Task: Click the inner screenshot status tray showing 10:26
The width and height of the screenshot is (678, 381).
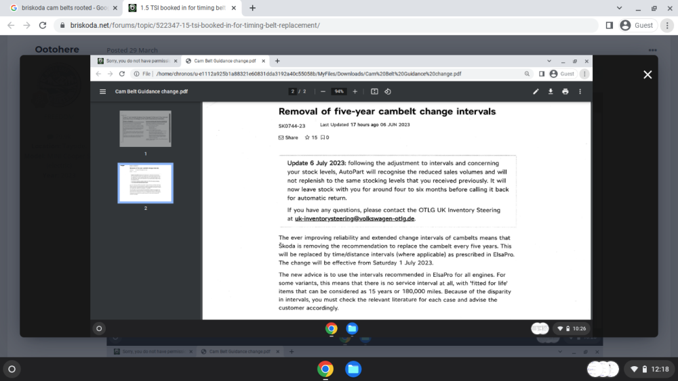Action: coord(572,328)
